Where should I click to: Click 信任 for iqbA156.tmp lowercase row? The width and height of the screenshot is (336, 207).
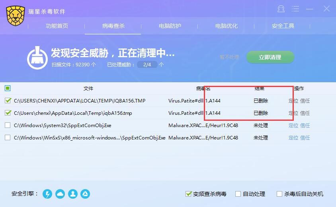[305, 113]
